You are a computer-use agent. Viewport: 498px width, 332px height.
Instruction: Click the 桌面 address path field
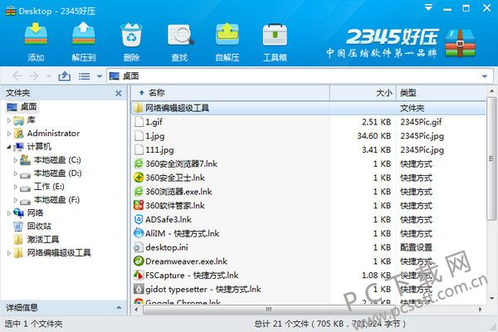(300, 76)
